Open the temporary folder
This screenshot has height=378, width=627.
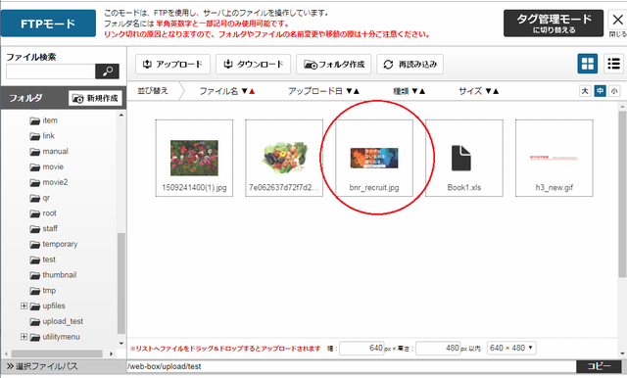(54, 245)
